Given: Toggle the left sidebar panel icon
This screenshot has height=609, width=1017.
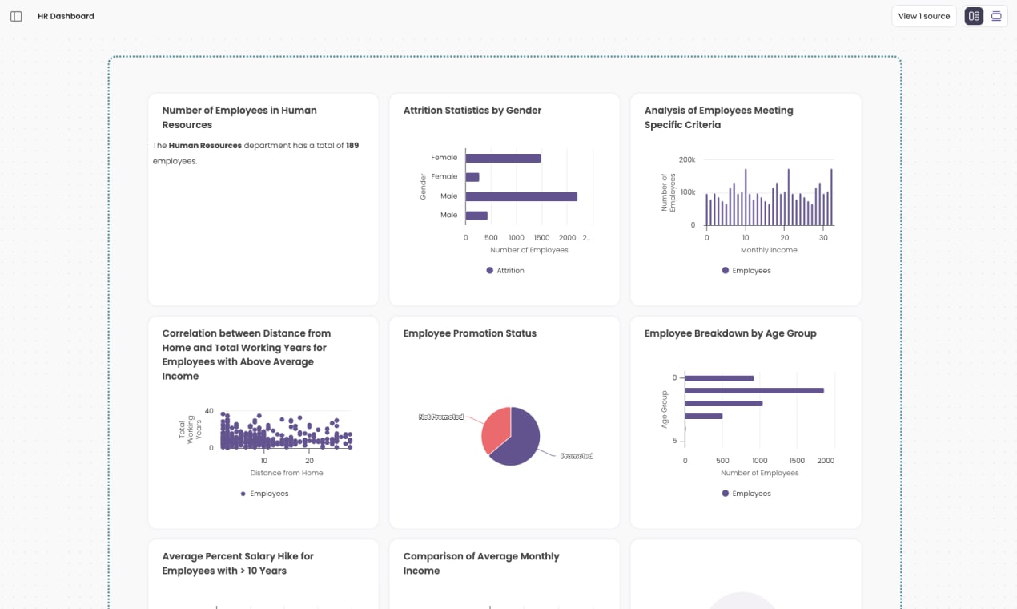Looking at the screenshot, I should coord(16,16).
